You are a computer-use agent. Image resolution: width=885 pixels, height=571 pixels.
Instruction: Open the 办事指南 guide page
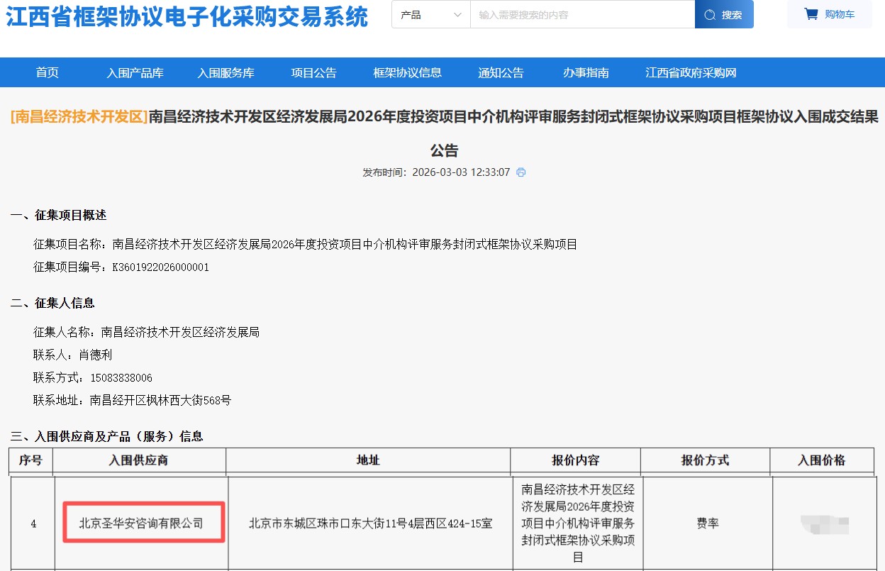(586, 72)
